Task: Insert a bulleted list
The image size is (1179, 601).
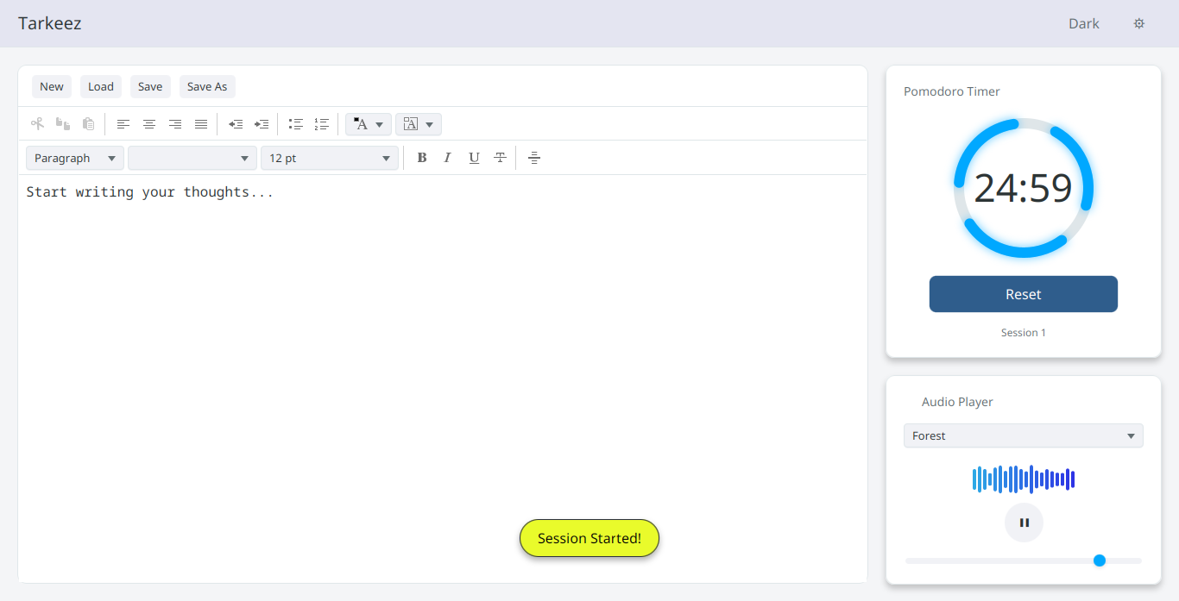Action: [296, 124]
